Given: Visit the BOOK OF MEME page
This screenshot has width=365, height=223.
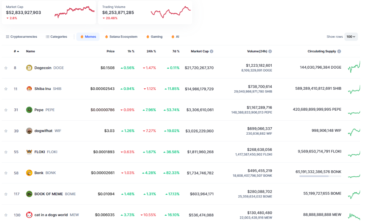Looking at the screenshot, I should [x=55, y=194].
